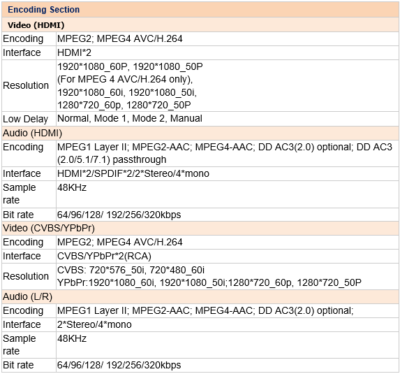This screenshot has height=374, width=400.
Task: Click the "Audio (HDMI)" section heading
Action: point(32,133)
